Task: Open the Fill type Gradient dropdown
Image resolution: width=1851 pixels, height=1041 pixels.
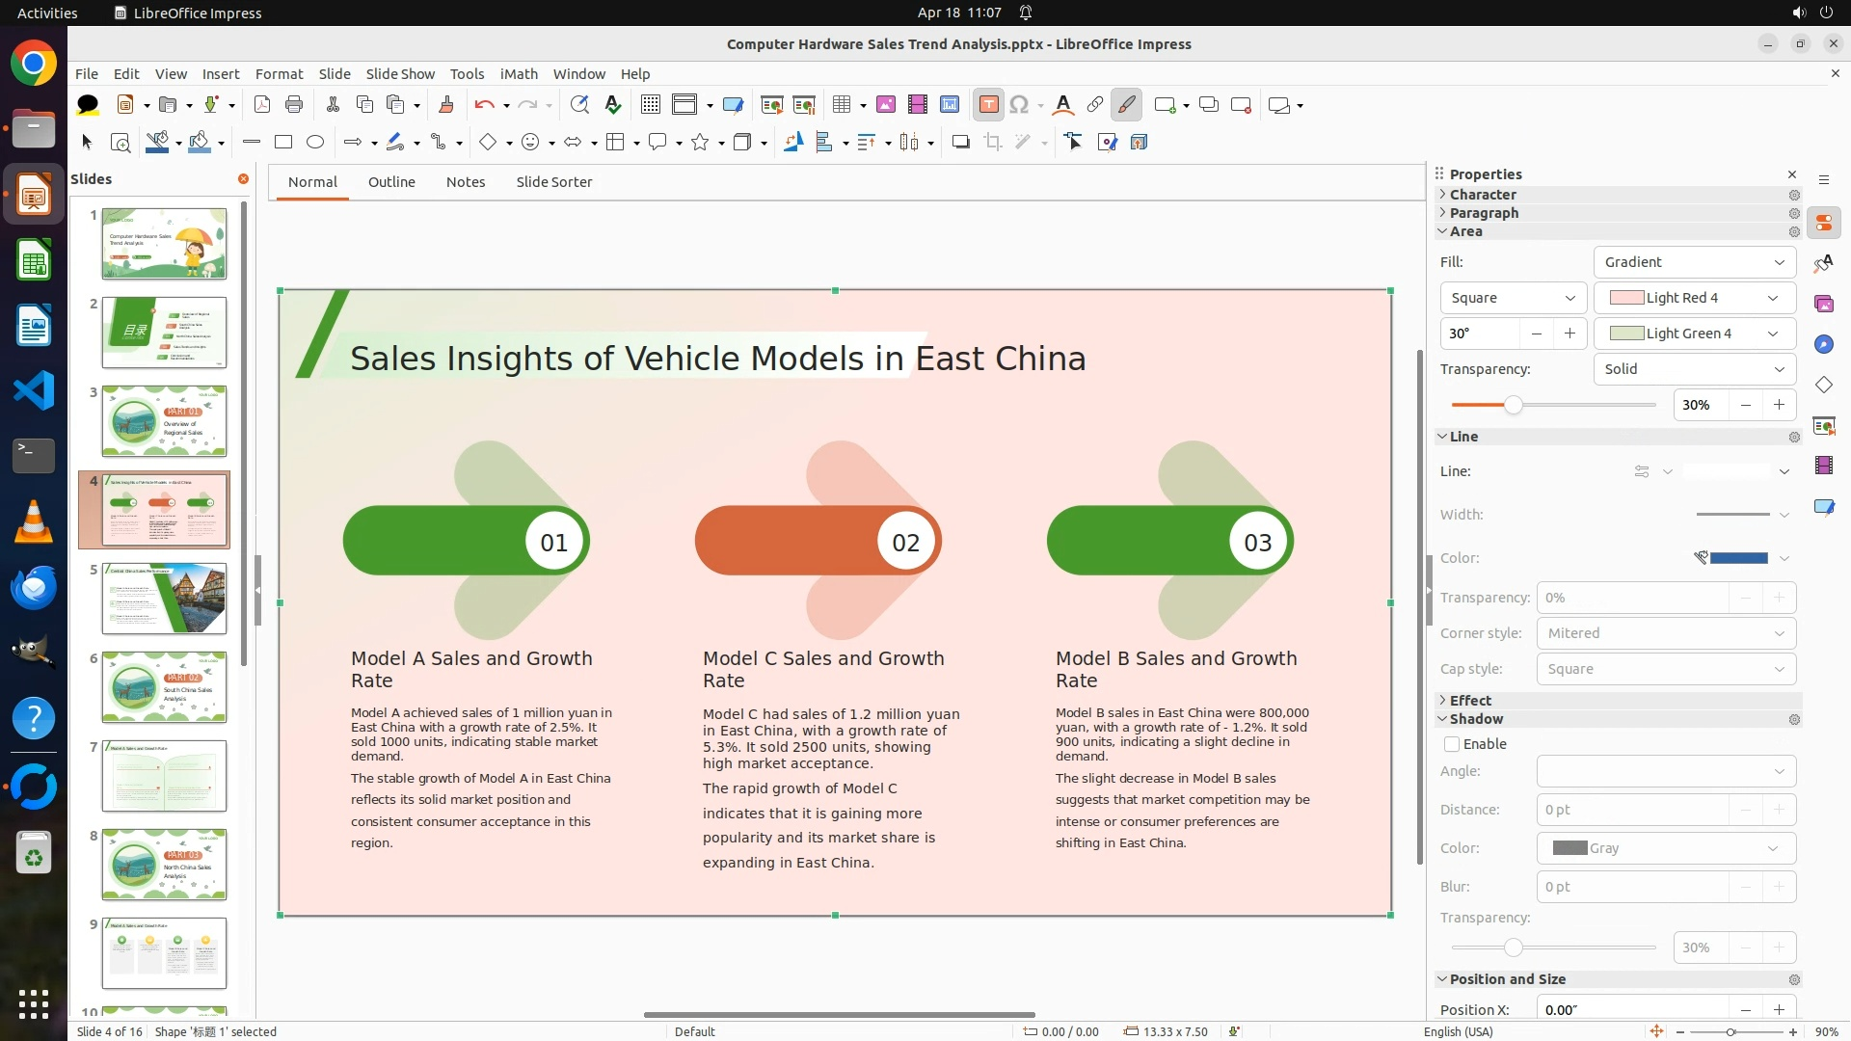Action: (x=1694, y=262)
